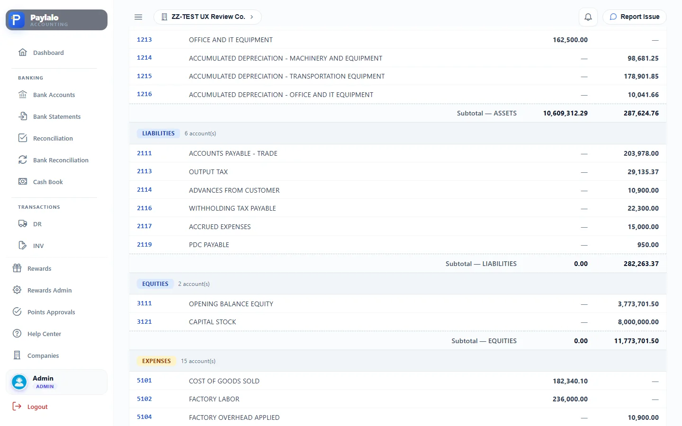Click the Logout arrow icon
682x426 pixels.
point(17,407)
